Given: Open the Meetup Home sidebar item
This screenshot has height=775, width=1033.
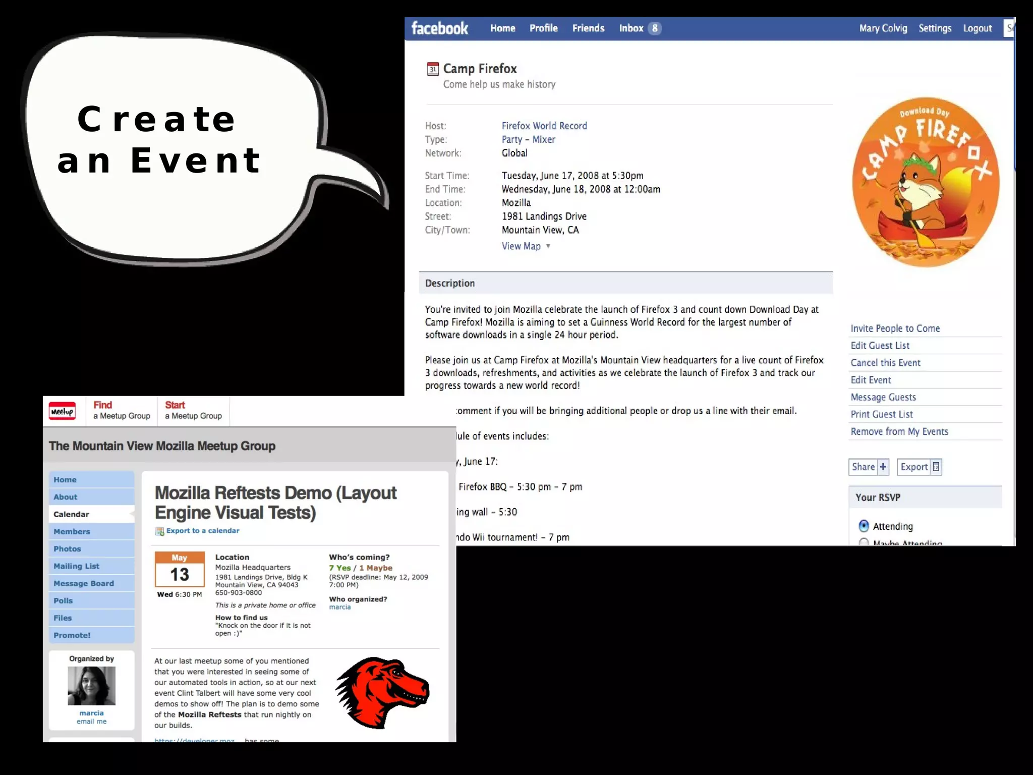Looking at the screenshot, I should (x=92, y=480).
